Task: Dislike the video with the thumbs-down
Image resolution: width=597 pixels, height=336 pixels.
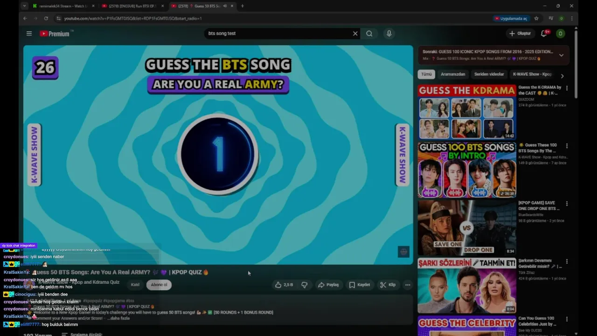Action: click(305, 285)
